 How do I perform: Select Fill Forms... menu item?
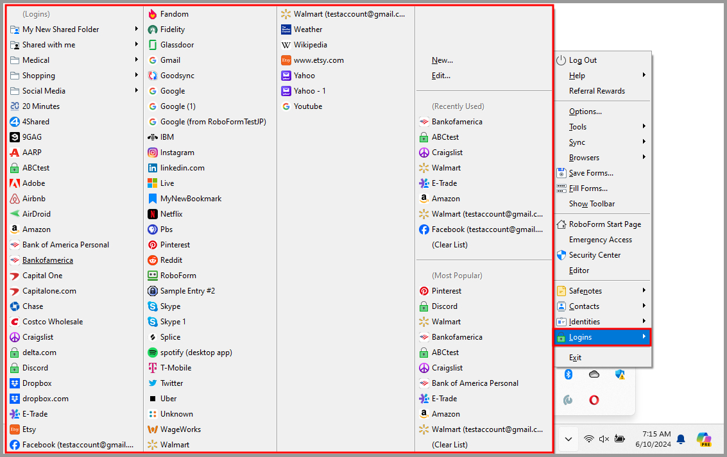pos(603,188)
